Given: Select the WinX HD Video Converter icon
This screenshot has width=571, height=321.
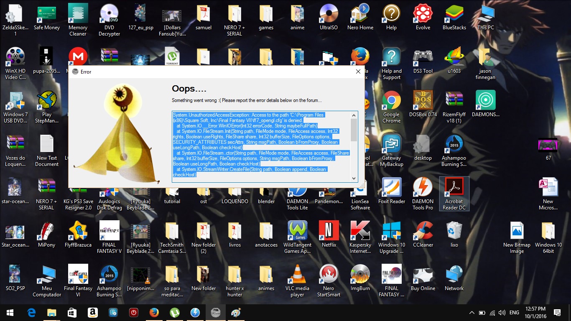Looking at the screenshot, I should [15, 64].
